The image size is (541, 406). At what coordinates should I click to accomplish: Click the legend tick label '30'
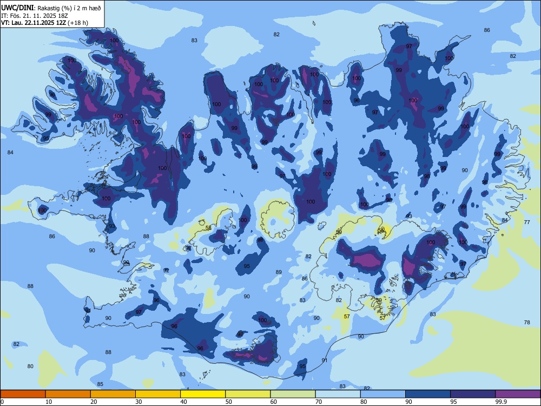pos(138,402)
